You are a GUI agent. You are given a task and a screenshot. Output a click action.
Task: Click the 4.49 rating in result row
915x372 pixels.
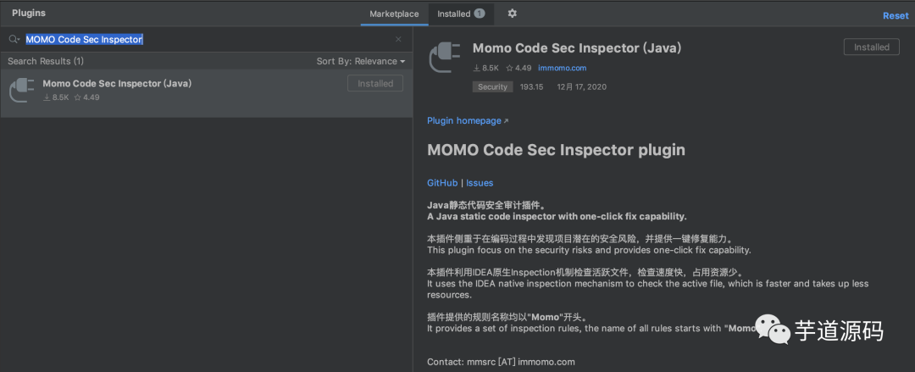pyautogui.click(x=86, y=97)
